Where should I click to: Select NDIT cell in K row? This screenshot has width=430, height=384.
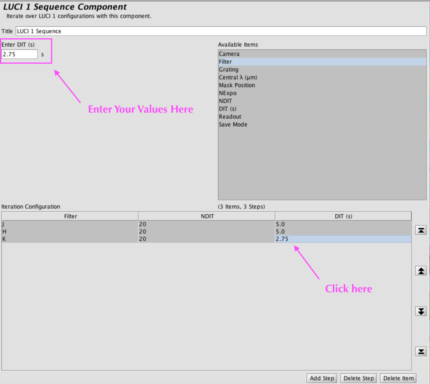[207, 239]
